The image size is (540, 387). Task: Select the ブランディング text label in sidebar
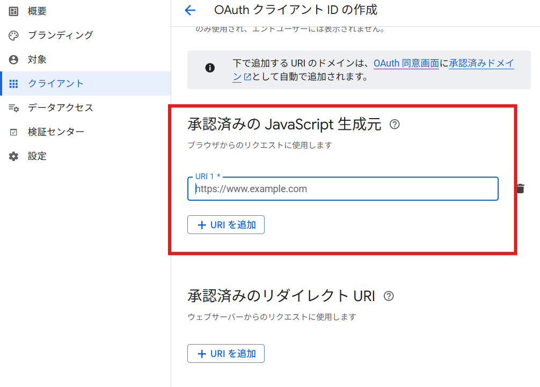[60, 35]
